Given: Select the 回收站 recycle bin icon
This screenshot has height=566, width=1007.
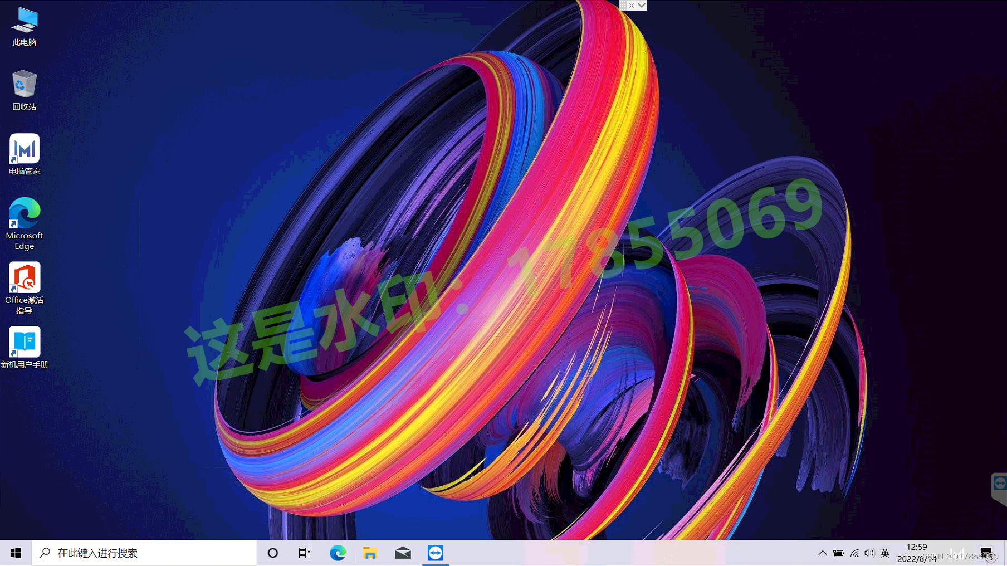Looking at the screenshot, I should point(25,90).
